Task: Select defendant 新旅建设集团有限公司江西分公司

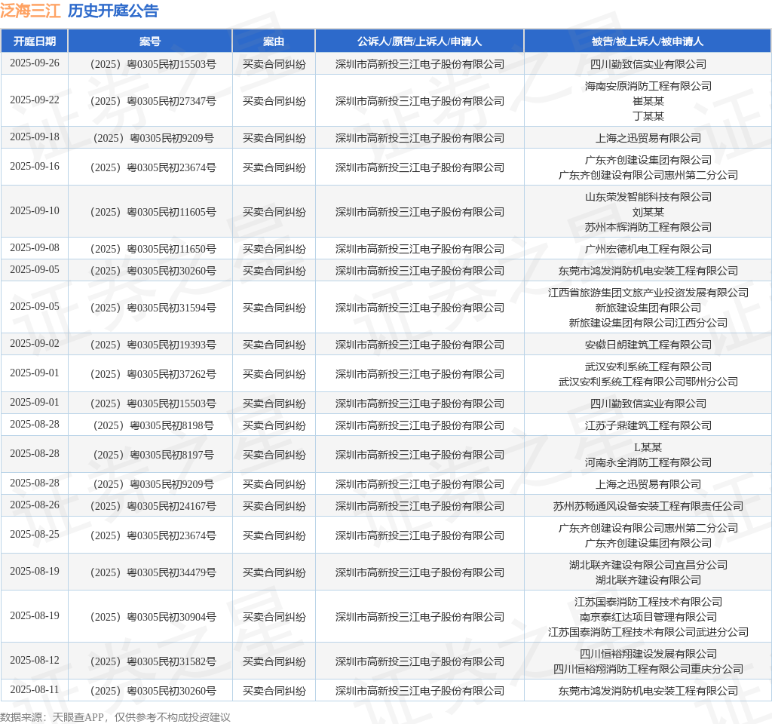Action: pyautogui.click(x=648, y=323)
